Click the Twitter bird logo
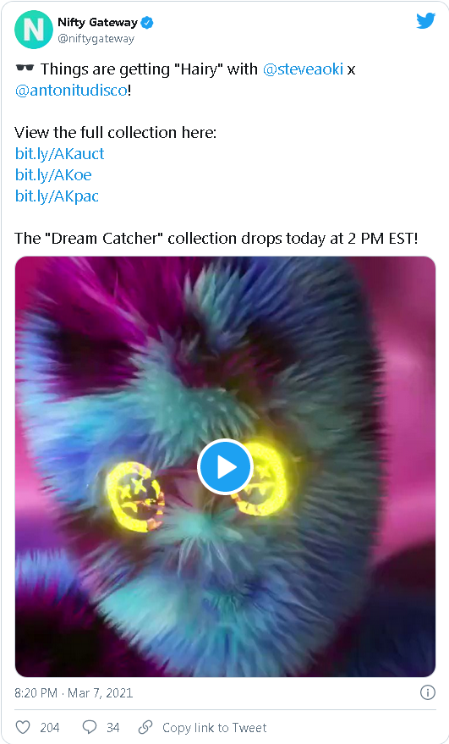This screenshot has width=449, height=744. click(425, 21)
